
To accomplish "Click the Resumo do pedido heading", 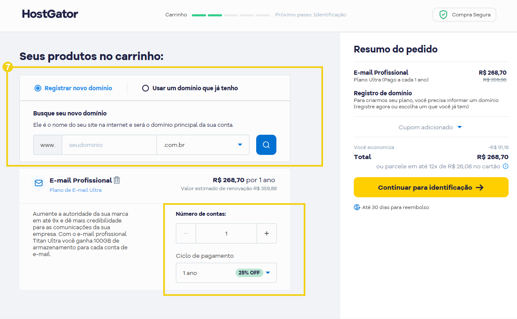I will coord(395,49).
